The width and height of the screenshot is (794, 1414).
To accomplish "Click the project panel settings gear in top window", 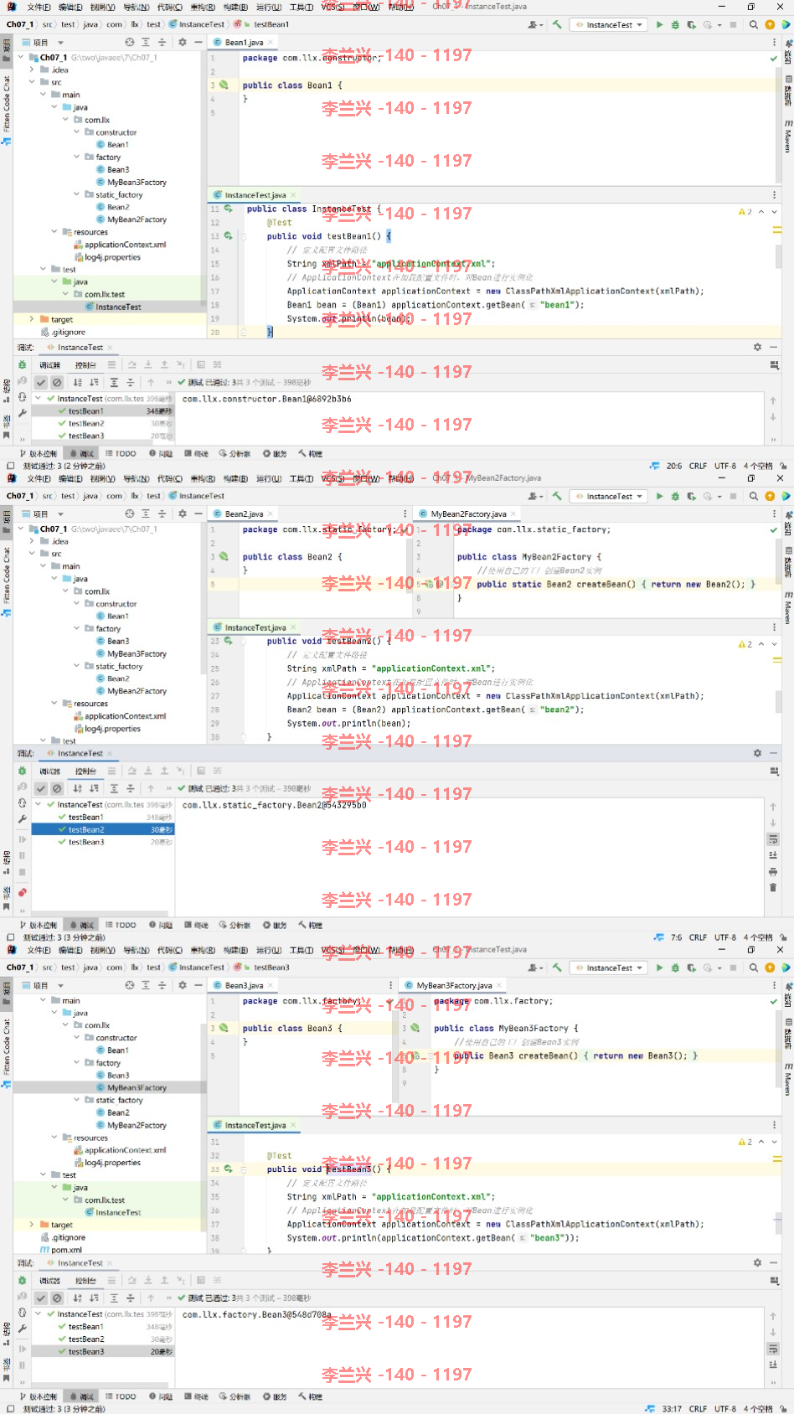I will pos(183,42).
